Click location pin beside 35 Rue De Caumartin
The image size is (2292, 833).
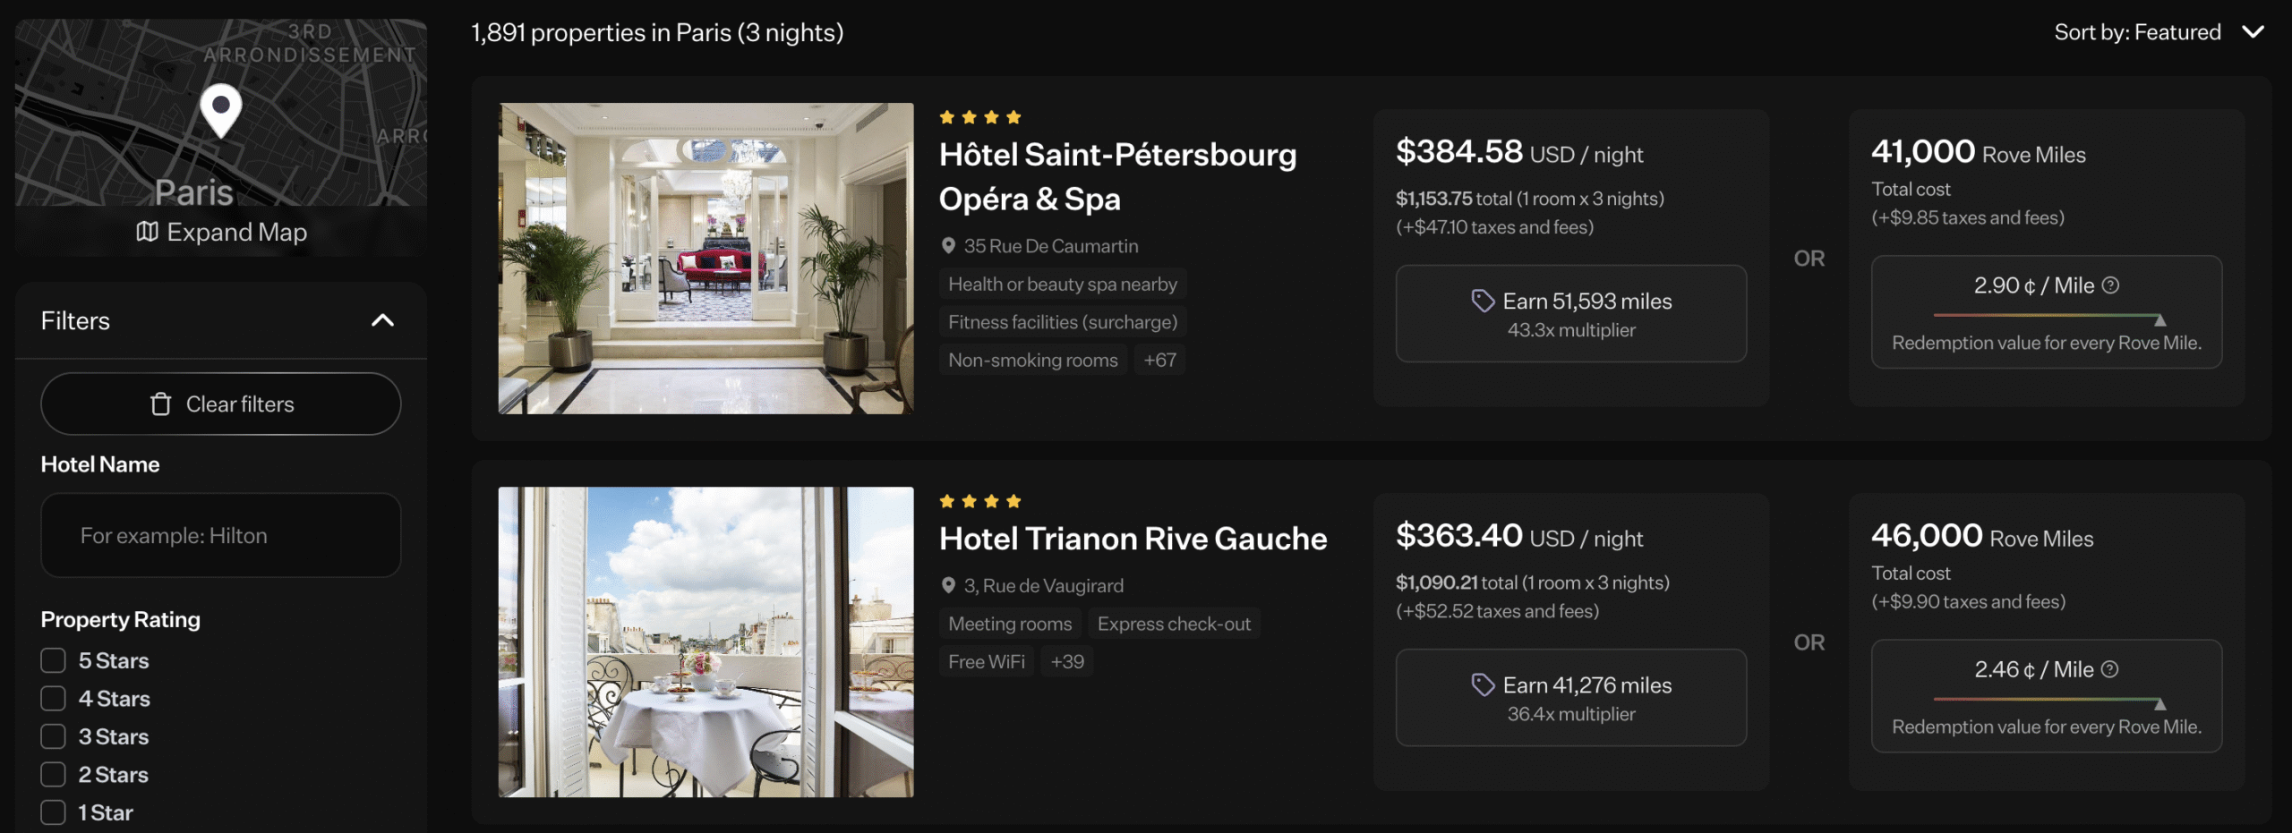[x=948, y=246]
